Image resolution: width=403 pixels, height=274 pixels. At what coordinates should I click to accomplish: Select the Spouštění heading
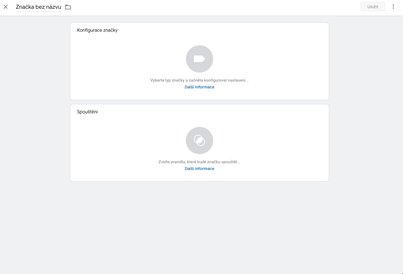pyautogui.click(x=87, y=112)
